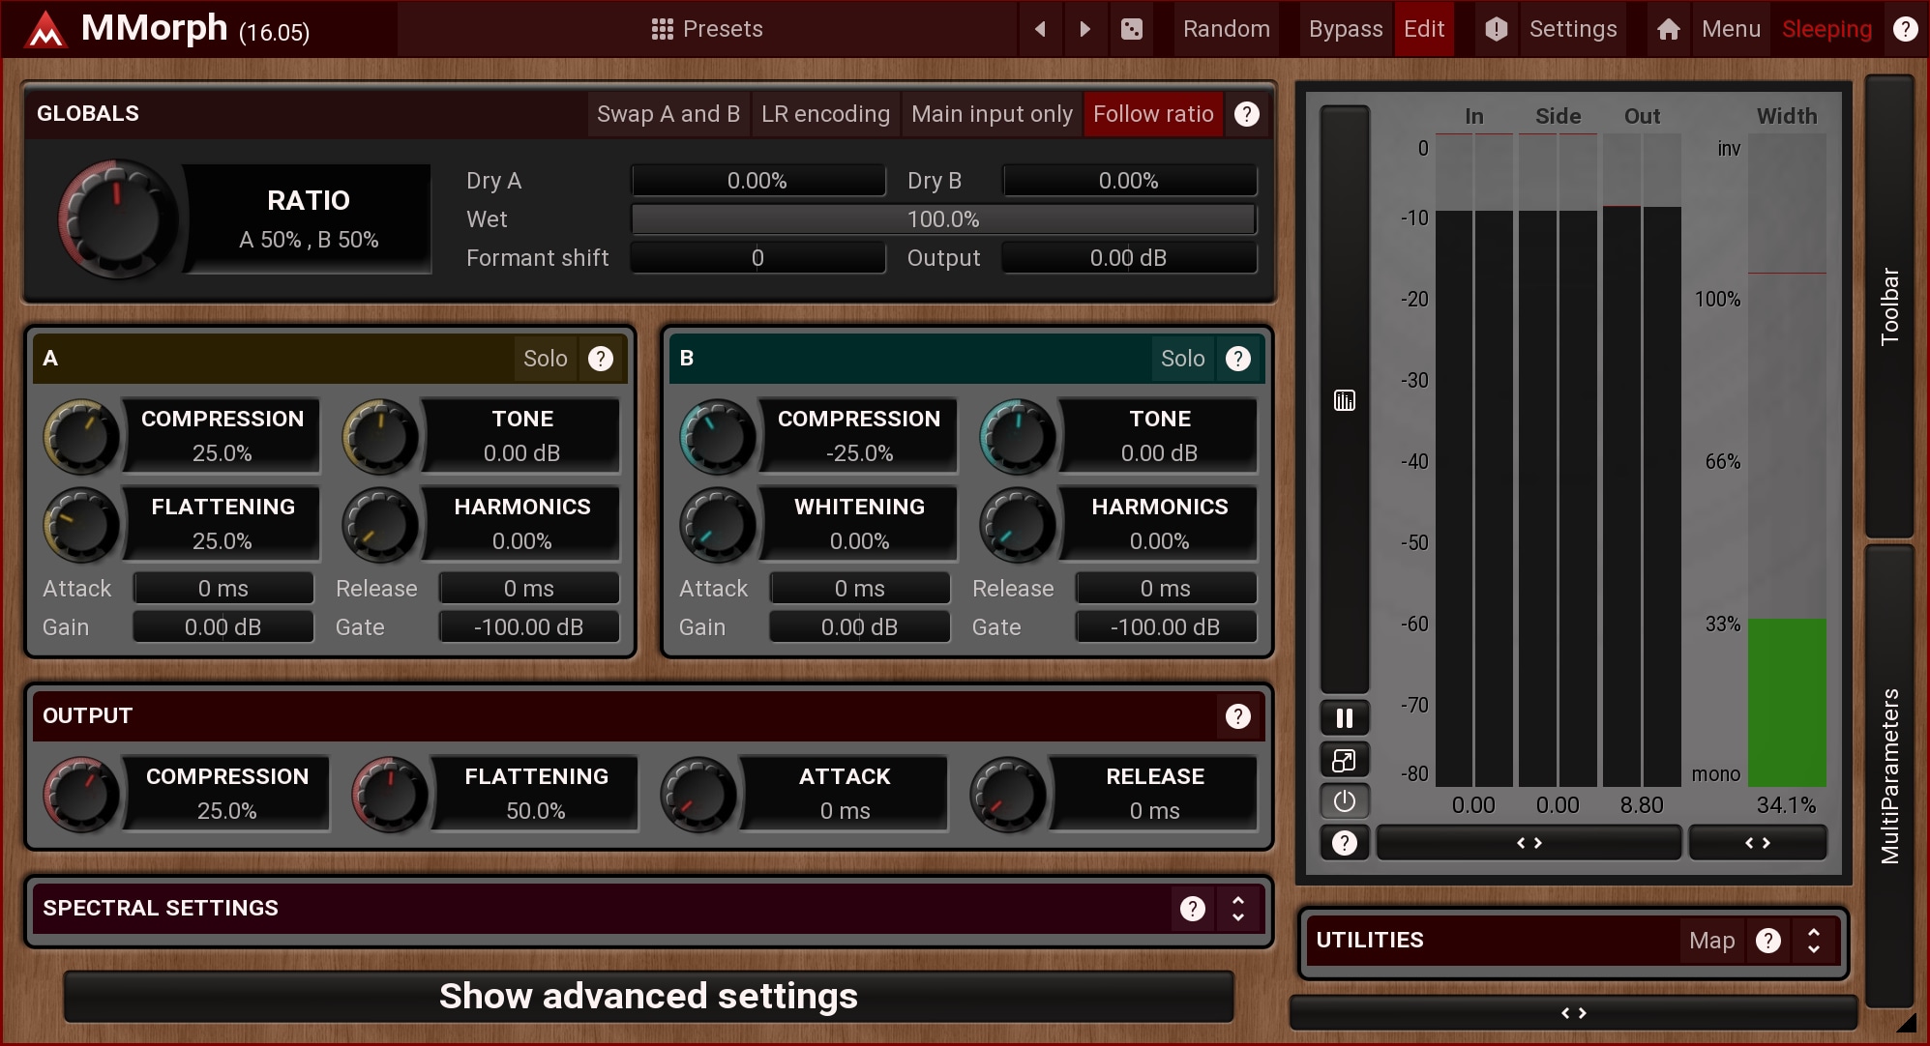Open the Settings menu

click(x=1573, y=29)
